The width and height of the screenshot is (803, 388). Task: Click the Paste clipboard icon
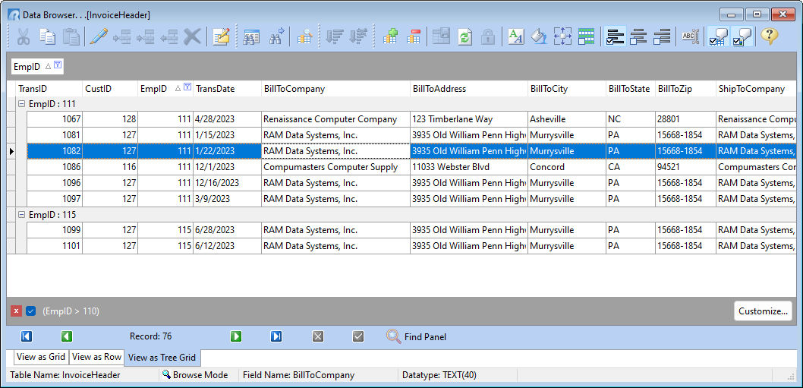pos(70,37)
